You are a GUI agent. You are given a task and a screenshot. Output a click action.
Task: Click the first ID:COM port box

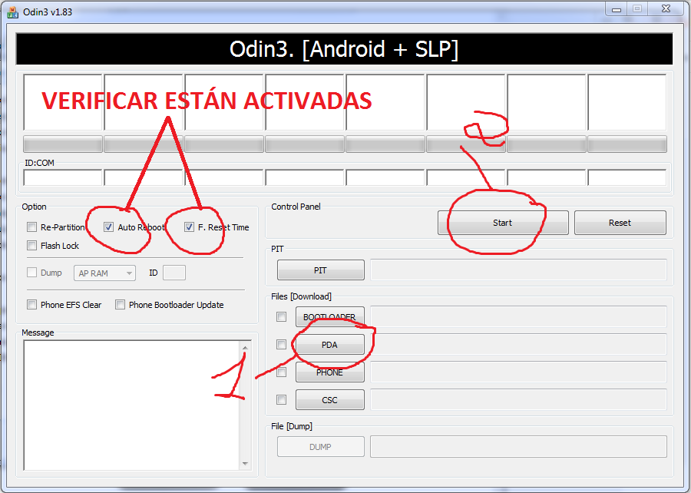coord(63,177)
